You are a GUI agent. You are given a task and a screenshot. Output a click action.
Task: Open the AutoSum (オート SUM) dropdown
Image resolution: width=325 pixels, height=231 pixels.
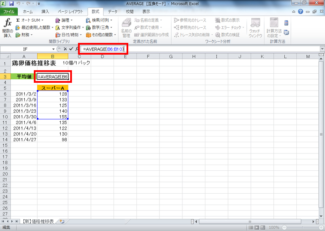tap(30, 20)
